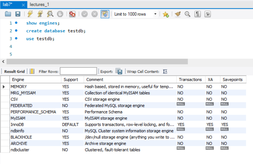The width and height of the screenshot is (253, 164).
Task: Execute statement under cursor lightning icon
Action: point(40,14)
